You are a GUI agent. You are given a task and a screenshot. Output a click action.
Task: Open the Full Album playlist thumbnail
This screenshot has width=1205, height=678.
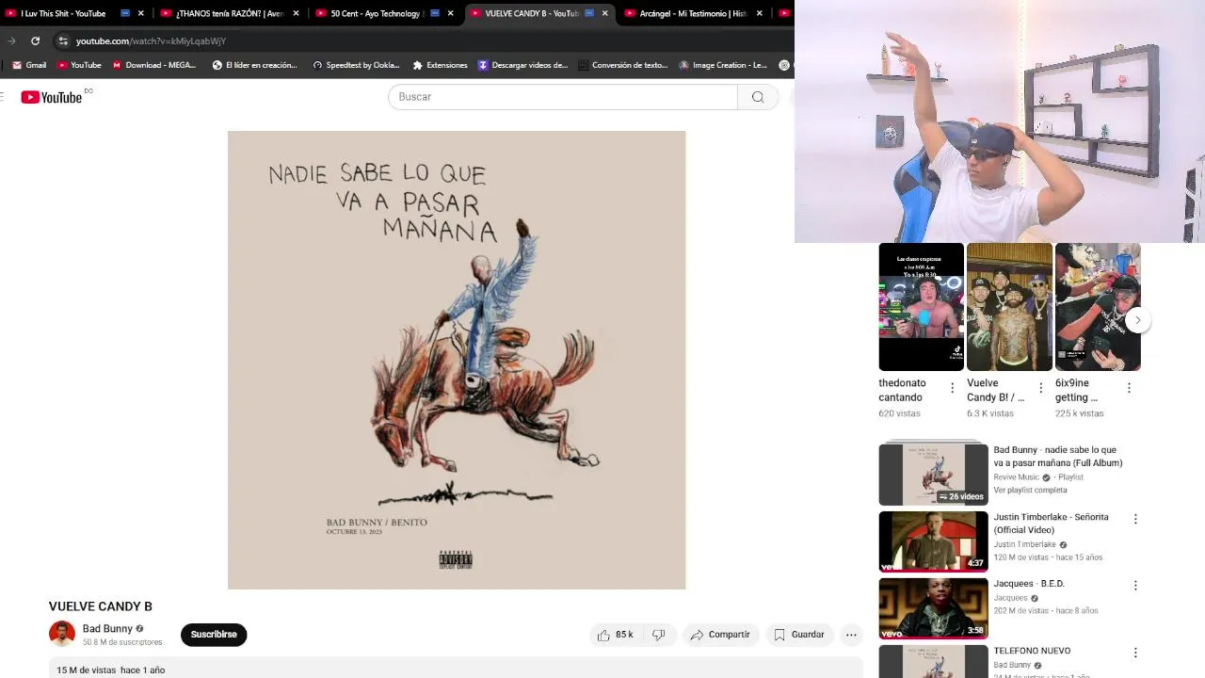[x=933, y=474]
